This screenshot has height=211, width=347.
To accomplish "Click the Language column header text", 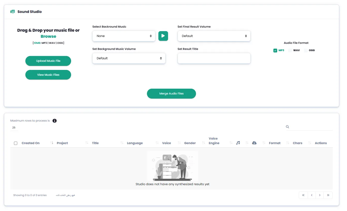I will tap(135, 143).
